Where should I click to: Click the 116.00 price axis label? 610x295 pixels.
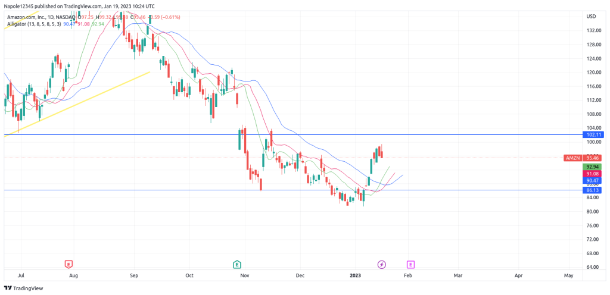click(x=593, y=86)
